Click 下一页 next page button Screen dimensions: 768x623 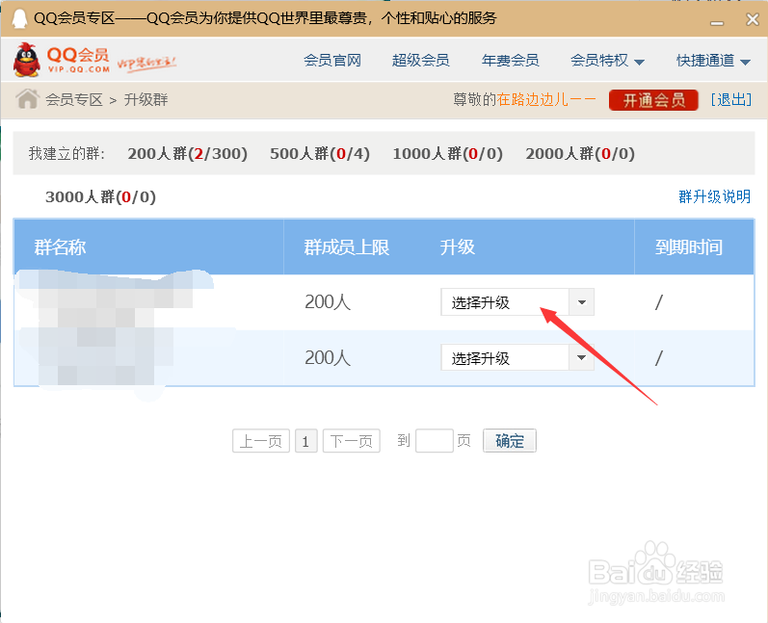[x=352, y=441]
